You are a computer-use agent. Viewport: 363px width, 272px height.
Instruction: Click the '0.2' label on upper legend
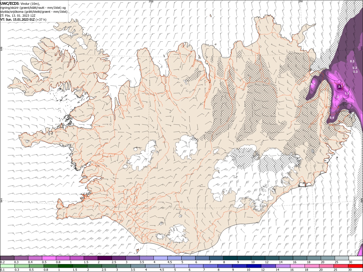(3, 262)
